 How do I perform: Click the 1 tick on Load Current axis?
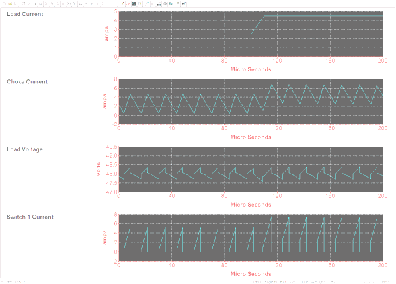[x=116, y=48]
